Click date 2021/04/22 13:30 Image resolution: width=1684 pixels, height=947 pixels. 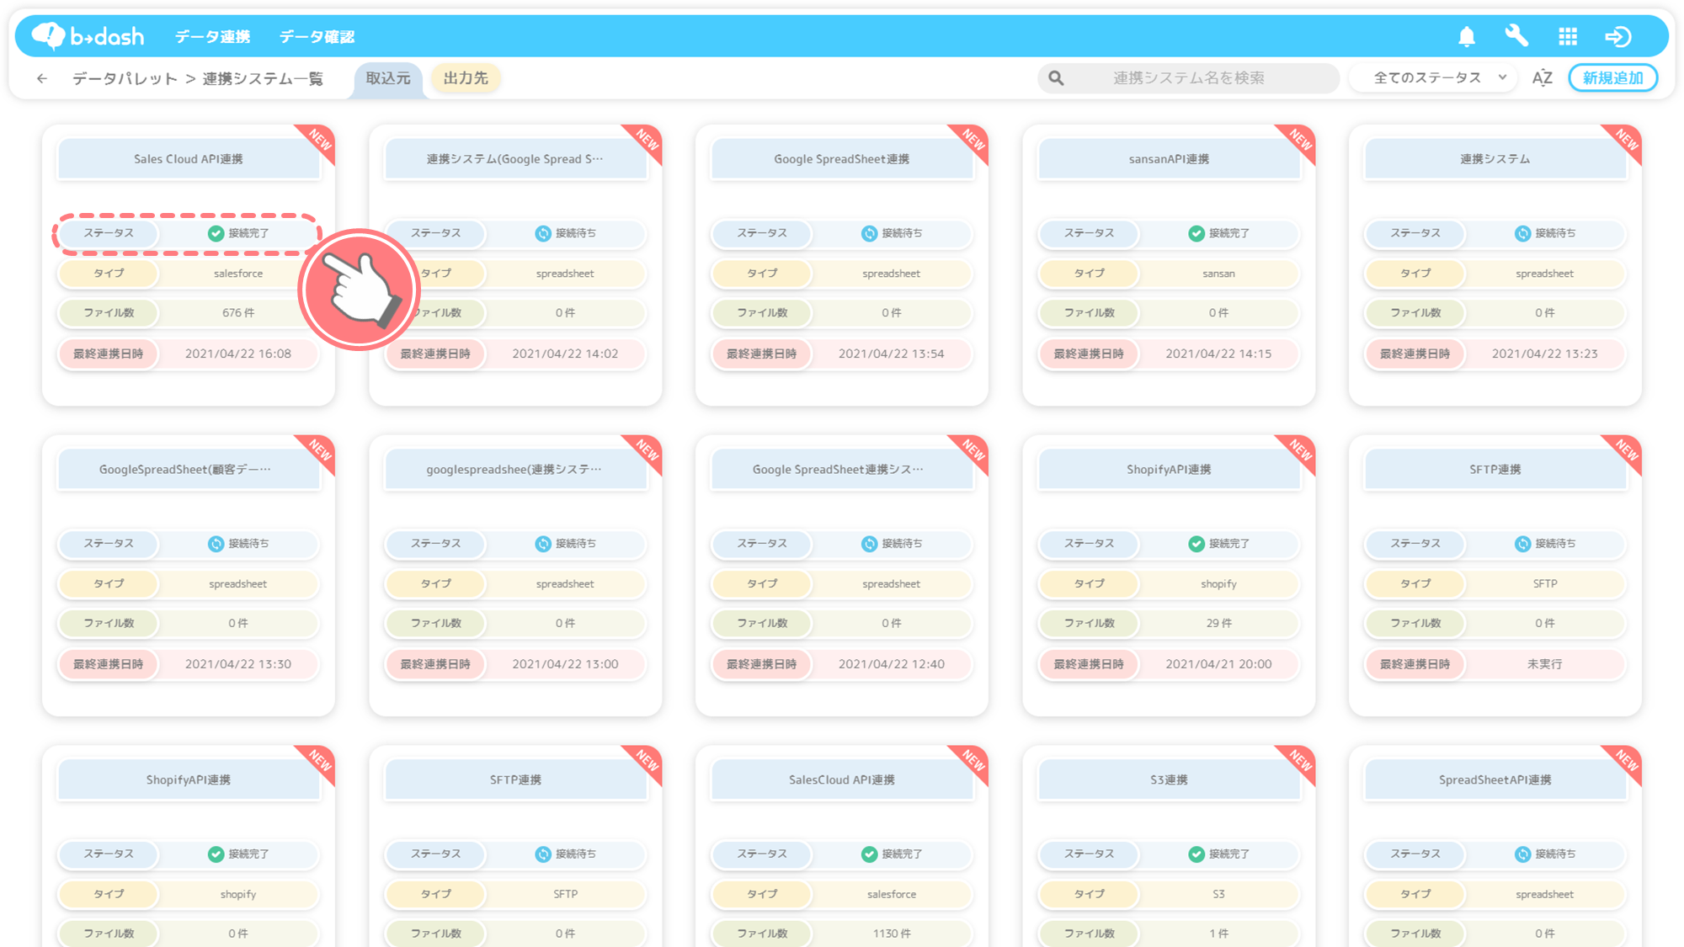point(238,664)
